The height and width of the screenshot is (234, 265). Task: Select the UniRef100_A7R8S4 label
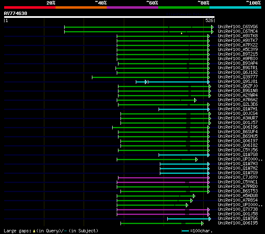pos(238,200)
